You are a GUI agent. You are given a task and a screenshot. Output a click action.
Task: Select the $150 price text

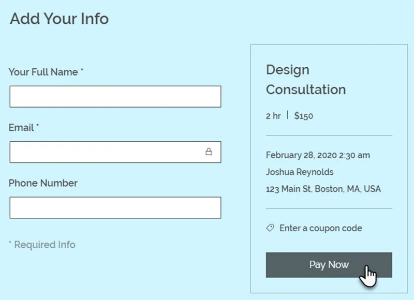303,116
